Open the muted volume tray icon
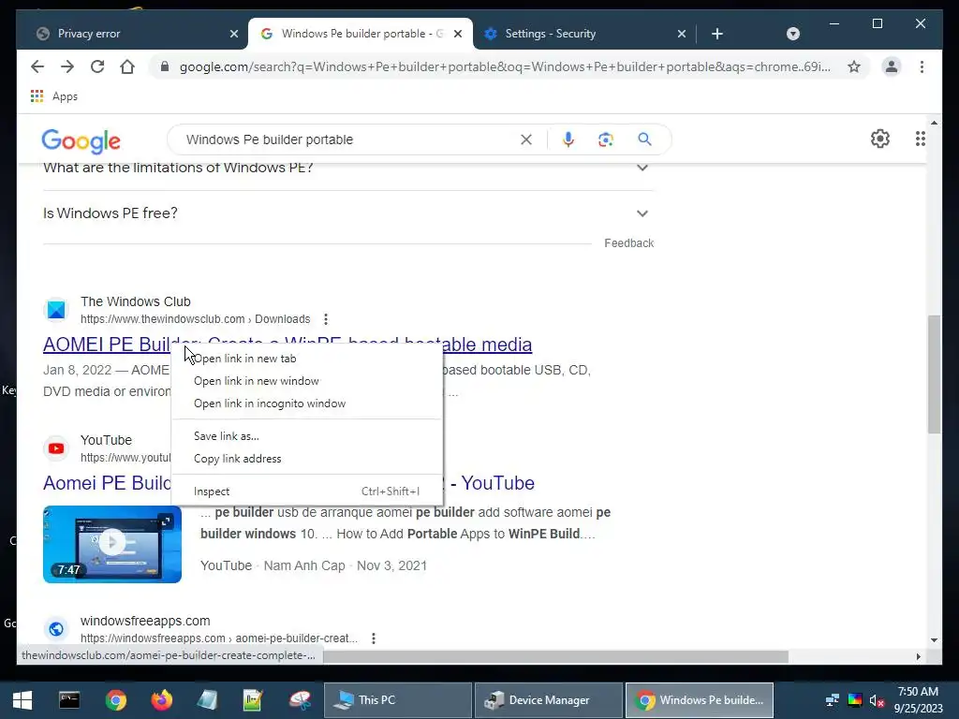This screenshot has height=719, width=959. click(877, 700)
